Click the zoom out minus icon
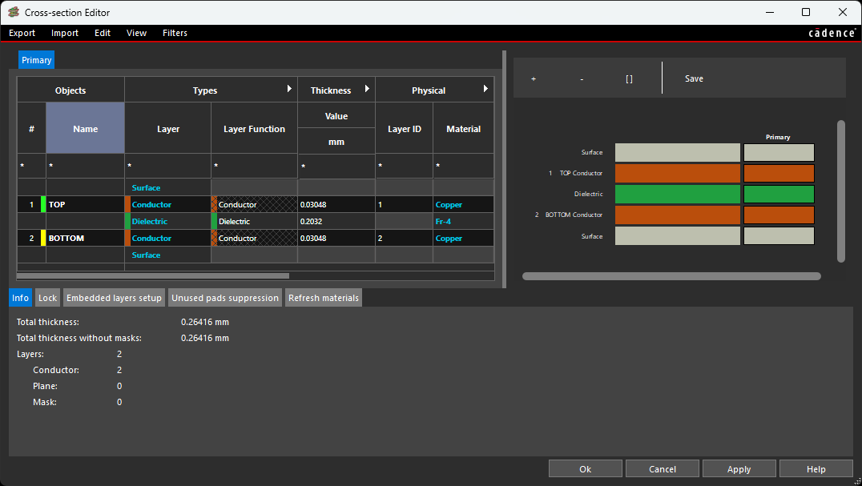Viewport: 862px width, 486px height. click(582, 78)
